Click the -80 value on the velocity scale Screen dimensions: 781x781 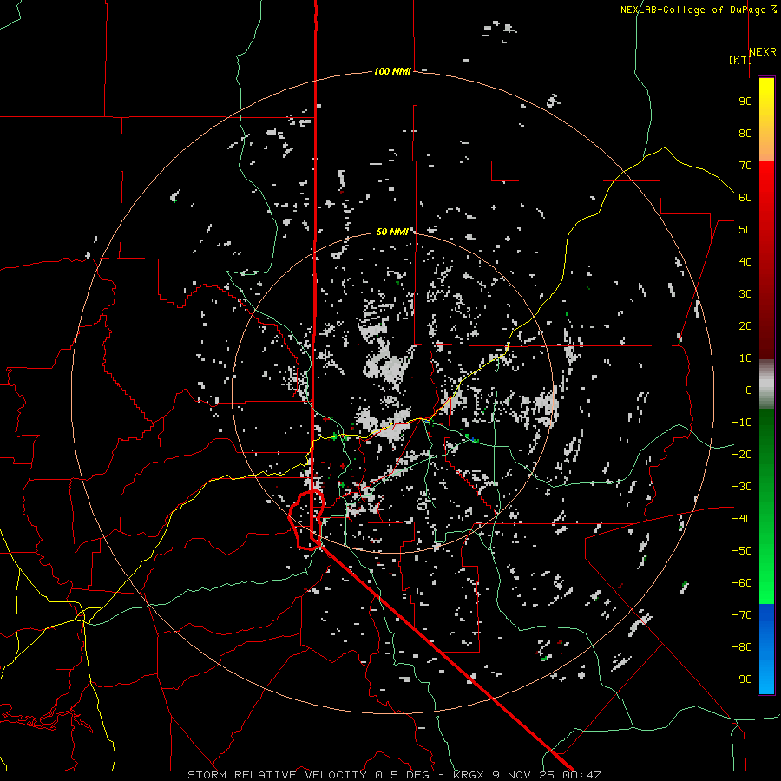pos(742,647)
